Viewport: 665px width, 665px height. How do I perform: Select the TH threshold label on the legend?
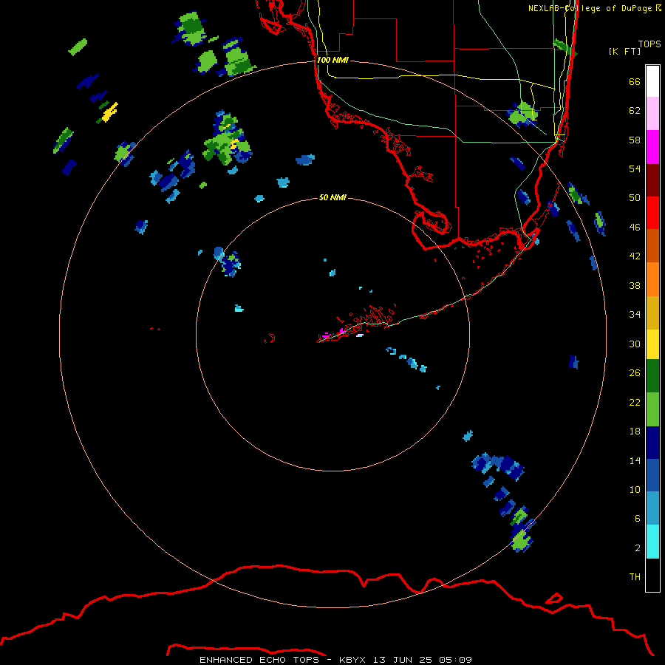click(x=635, y=577)
